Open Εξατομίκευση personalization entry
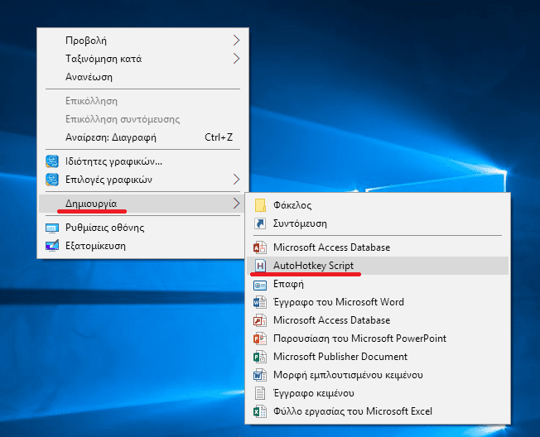This screenshot has height=437, width=540. (143, 246)
